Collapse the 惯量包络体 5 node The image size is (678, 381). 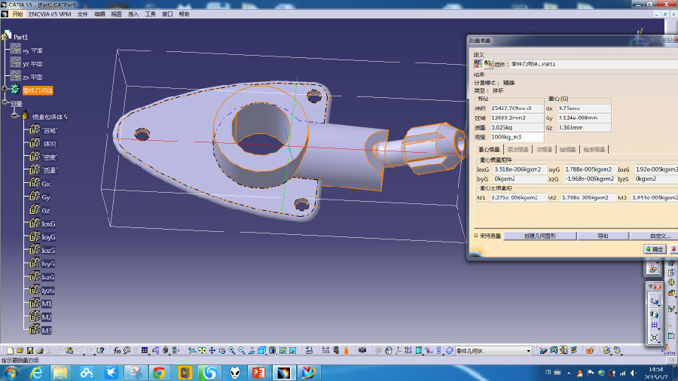click(x=14, y=116)
